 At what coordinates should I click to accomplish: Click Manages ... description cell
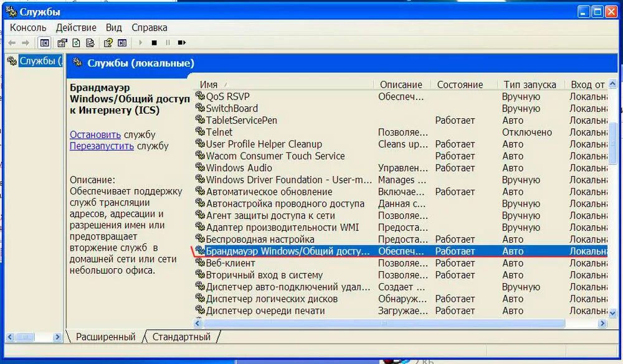point(402,180)
